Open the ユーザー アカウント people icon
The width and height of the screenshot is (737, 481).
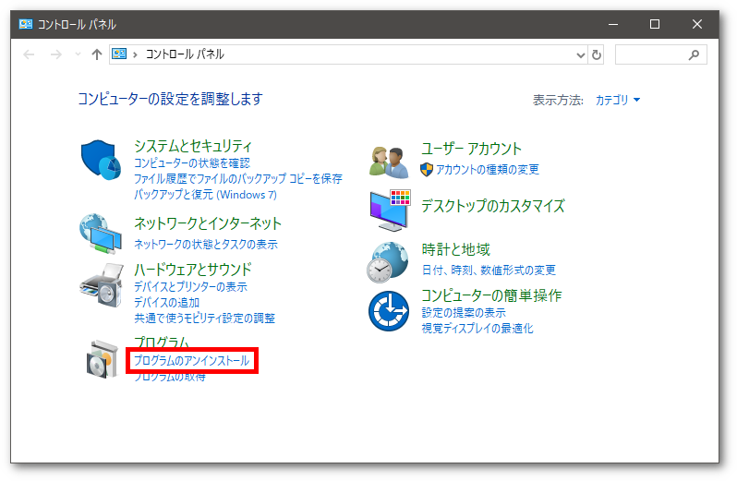click(x=388, y=162)
